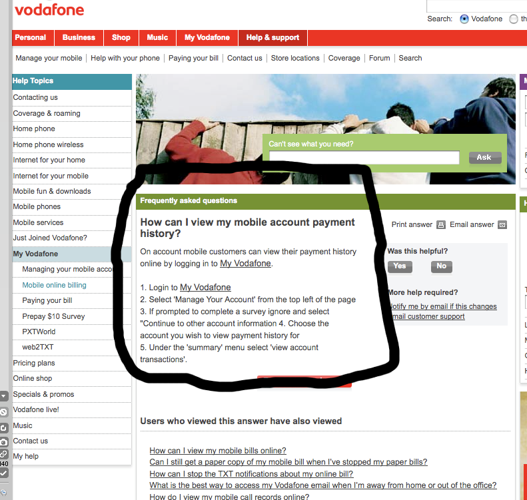
Task: Click the chain link icon in left toolbar
Action: click(3, 454)
